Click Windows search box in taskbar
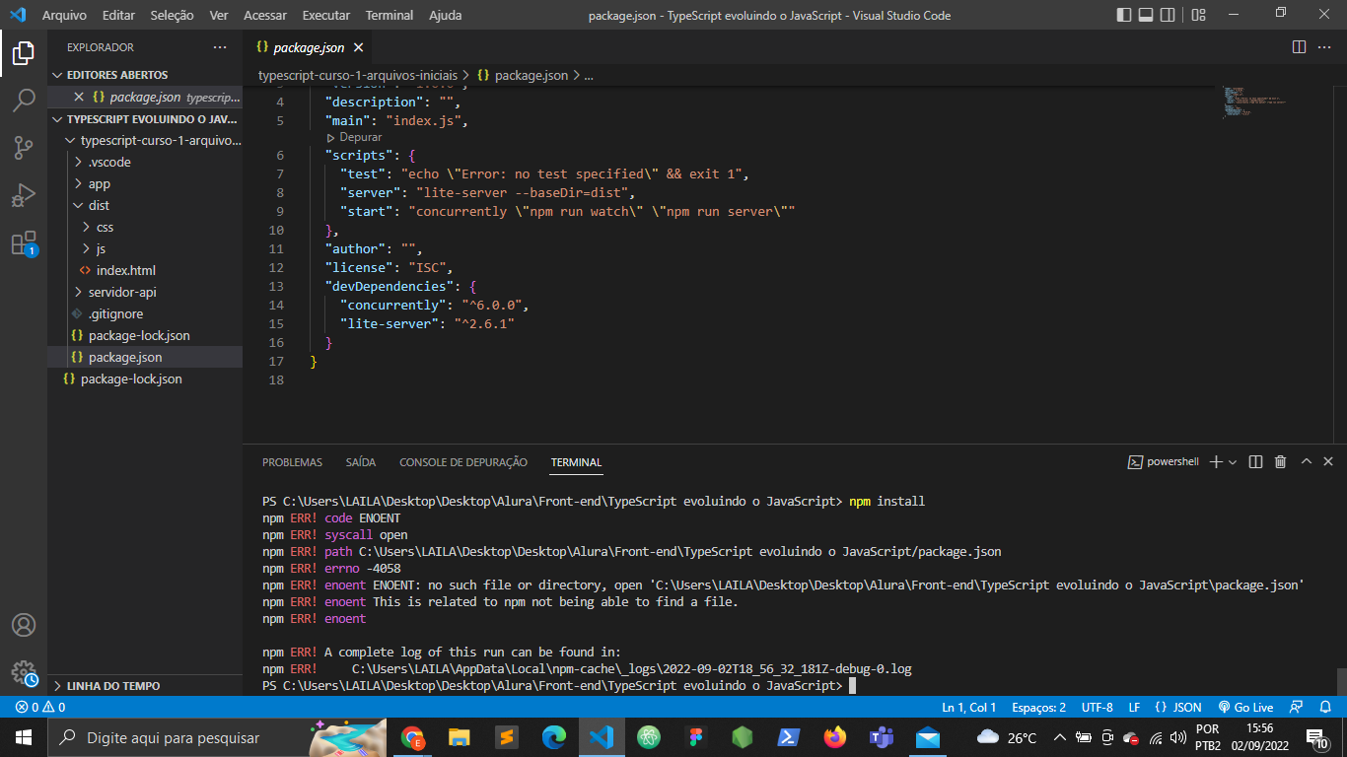 pyautogui.click(x=215, y=736)
